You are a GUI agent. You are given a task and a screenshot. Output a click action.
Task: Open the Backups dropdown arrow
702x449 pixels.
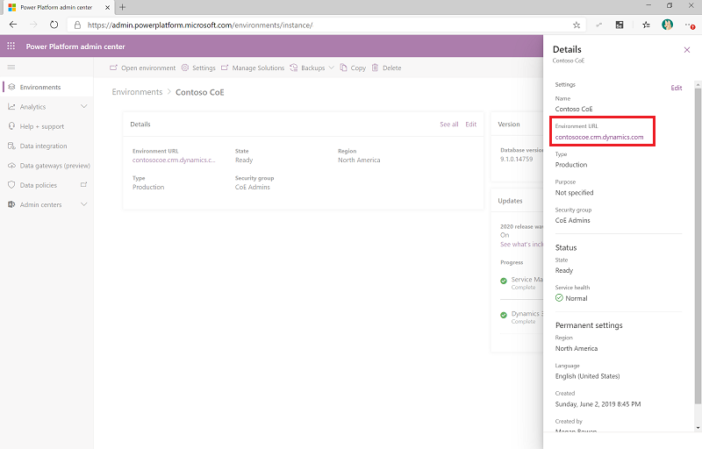332,68
